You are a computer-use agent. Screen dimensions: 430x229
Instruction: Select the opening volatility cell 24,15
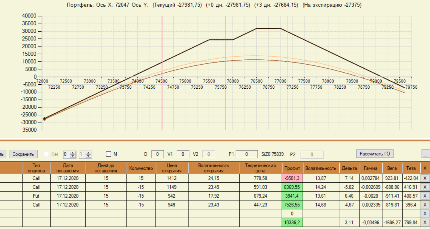tap(214, 178)
